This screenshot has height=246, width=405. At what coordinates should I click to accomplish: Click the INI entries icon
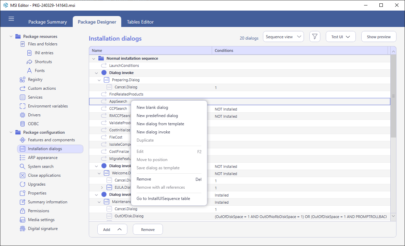tap(29, 53)
